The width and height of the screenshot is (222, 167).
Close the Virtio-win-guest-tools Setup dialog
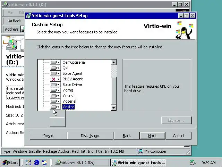193,16
